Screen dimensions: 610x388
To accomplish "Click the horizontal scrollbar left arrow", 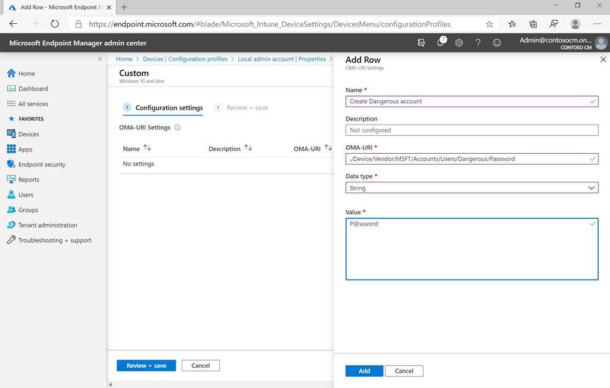I will (110, 384).
